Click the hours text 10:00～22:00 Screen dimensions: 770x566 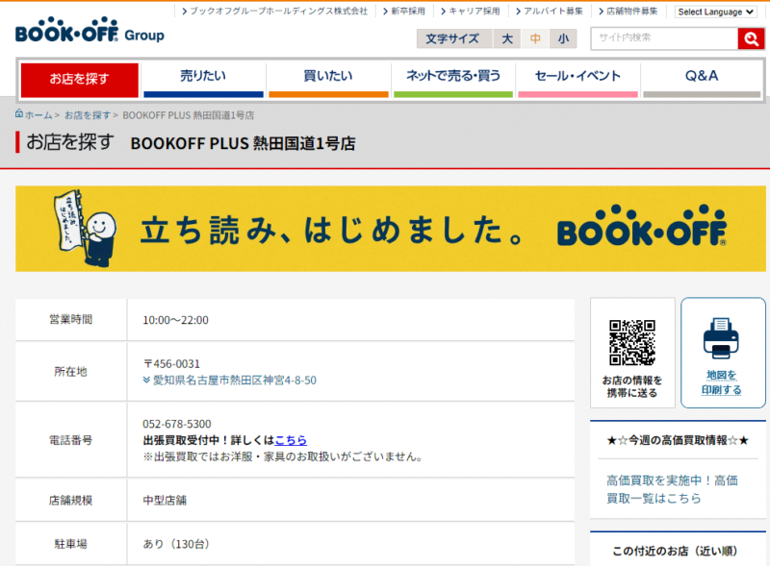[x=175, y=320]
